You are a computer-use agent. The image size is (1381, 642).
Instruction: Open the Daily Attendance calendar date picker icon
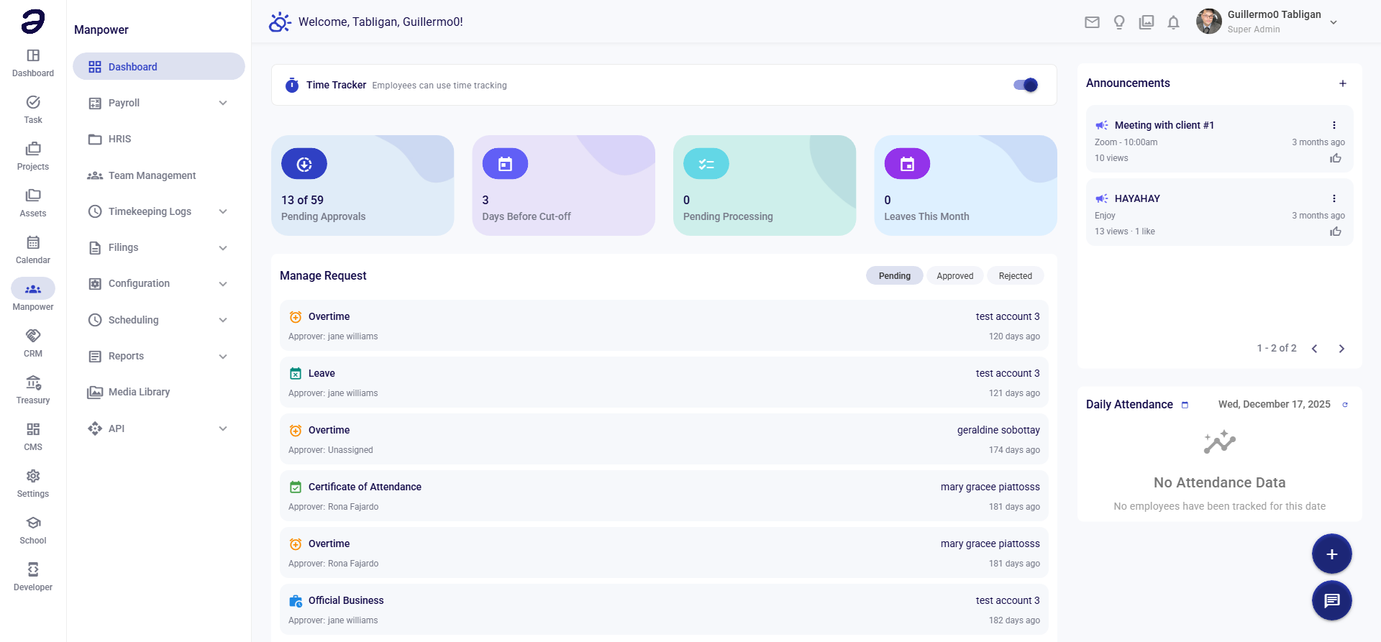(1185, 405)
